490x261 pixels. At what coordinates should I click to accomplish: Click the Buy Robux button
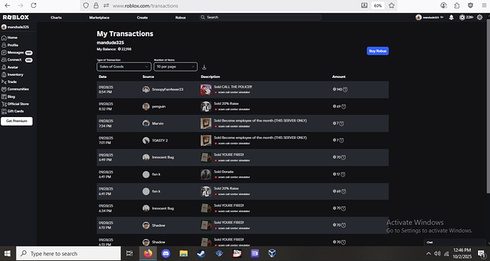[378, 51]
